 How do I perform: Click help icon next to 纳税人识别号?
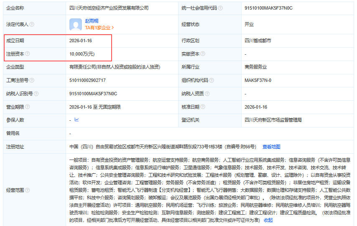click(x=36, y=94)
